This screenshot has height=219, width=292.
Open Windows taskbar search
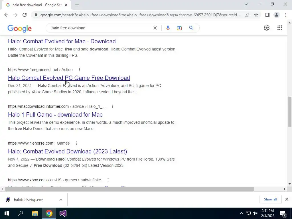coord(21,213)
